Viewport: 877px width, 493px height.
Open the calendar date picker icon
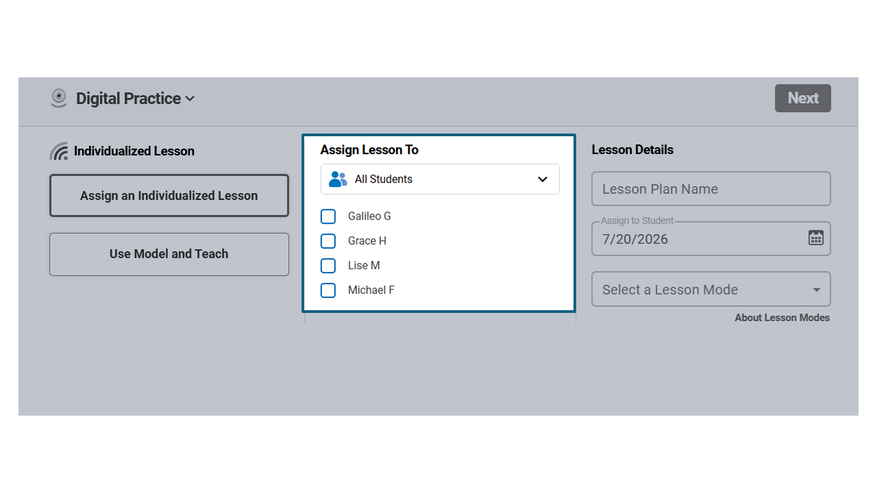click(x=815, y=238)
